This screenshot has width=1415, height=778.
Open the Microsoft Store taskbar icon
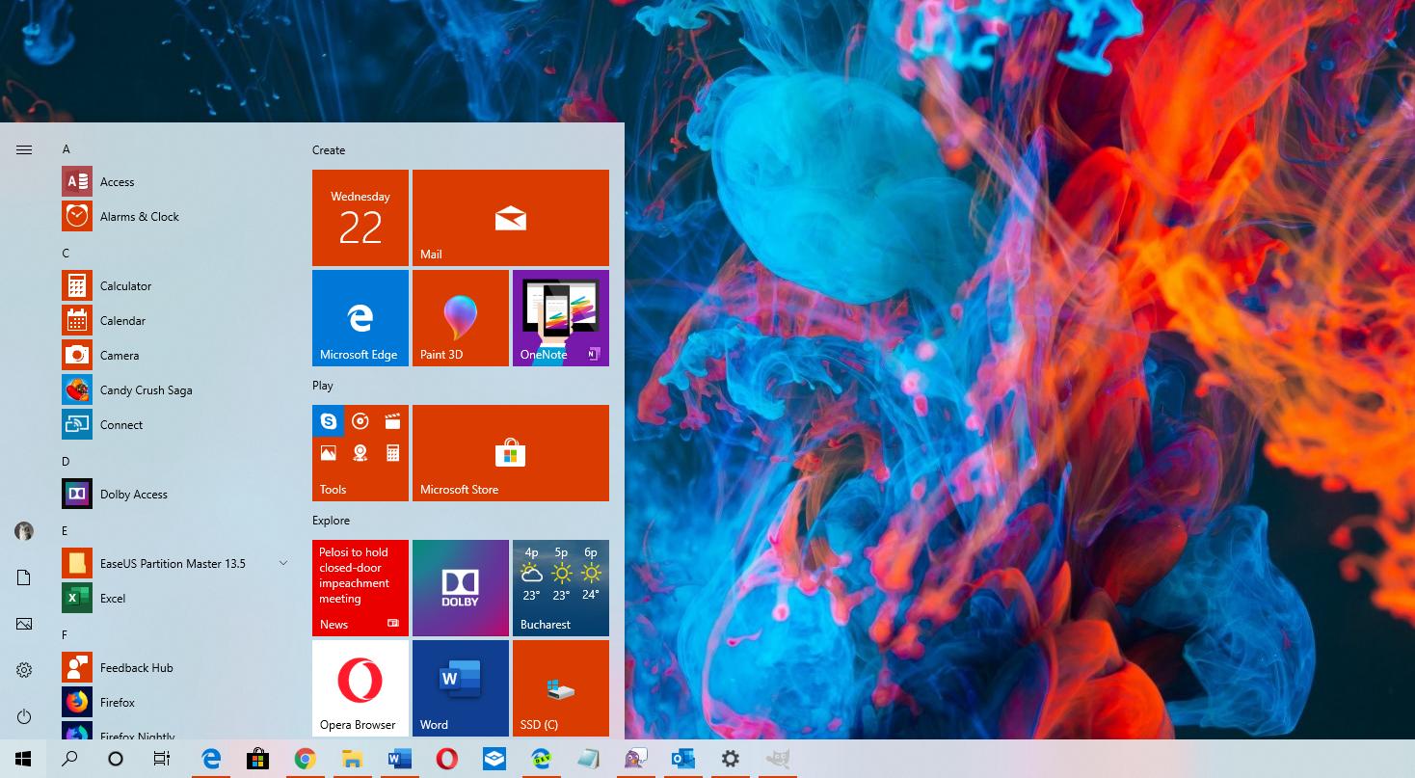257,759
